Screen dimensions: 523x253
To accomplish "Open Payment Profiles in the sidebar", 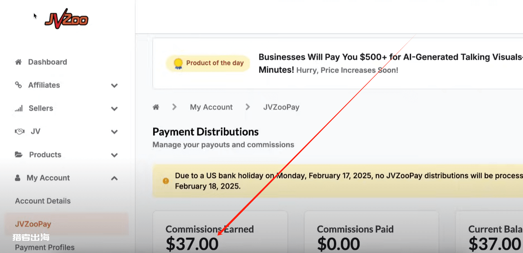I will point(45,247).
